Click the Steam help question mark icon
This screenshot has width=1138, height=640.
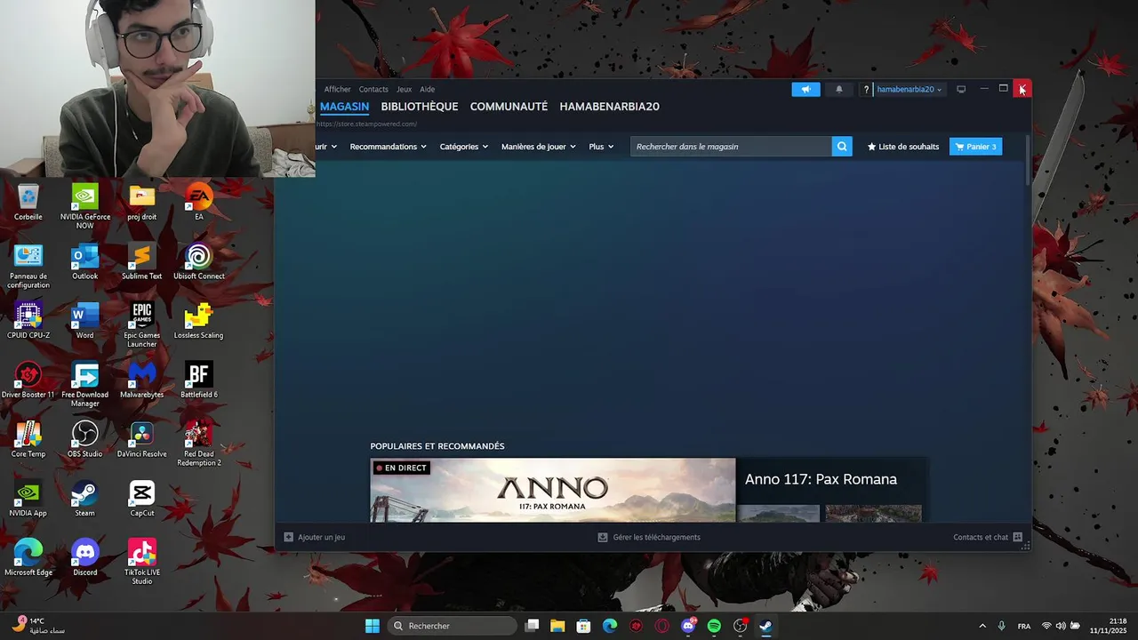point(866,89)
